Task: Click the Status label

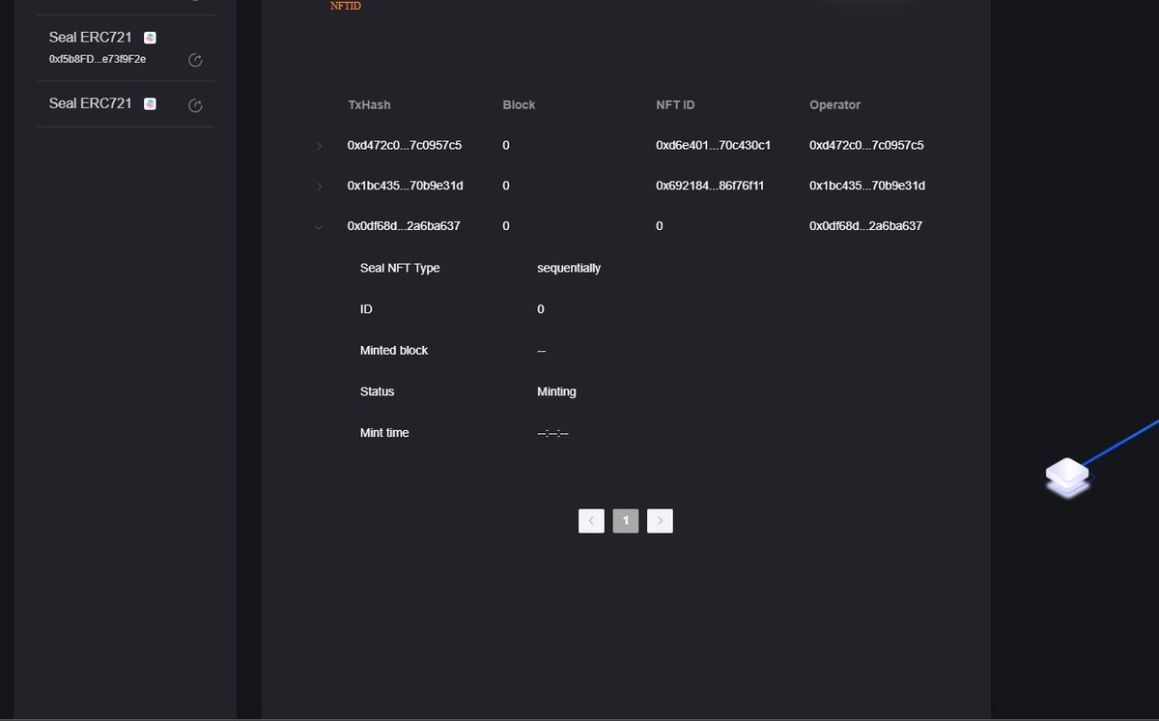Action: 377,392
